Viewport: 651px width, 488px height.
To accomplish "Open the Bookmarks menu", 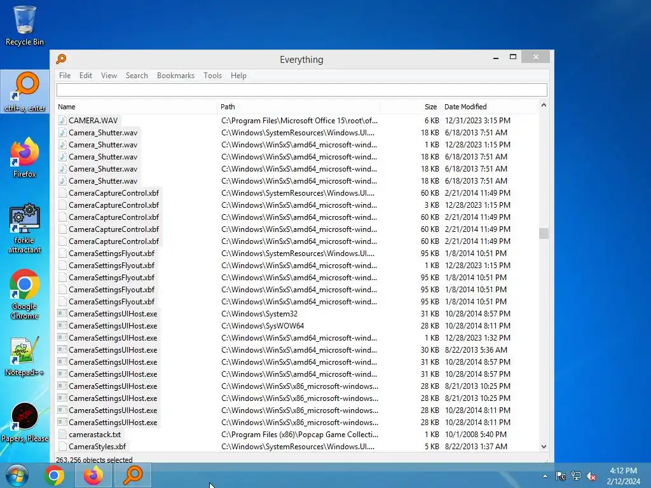I will coord(175,76).
